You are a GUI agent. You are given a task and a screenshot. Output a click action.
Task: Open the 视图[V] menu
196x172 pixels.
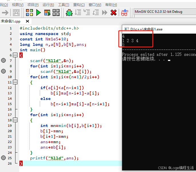(x=18, y=5)
